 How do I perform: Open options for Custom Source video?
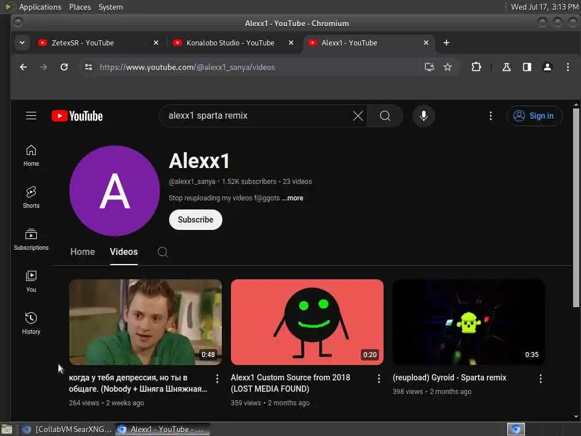pyautogui.click(x=378, y=379)
